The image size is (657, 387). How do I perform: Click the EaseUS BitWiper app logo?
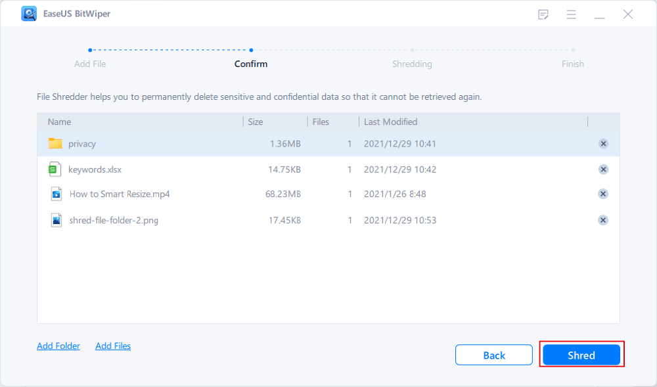coord(29,14)
